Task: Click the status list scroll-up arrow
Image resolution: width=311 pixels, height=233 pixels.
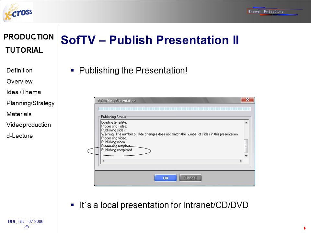Action: [x=246, y=123]
